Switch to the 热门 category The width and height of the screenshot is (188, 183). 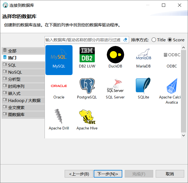(23, 58)
